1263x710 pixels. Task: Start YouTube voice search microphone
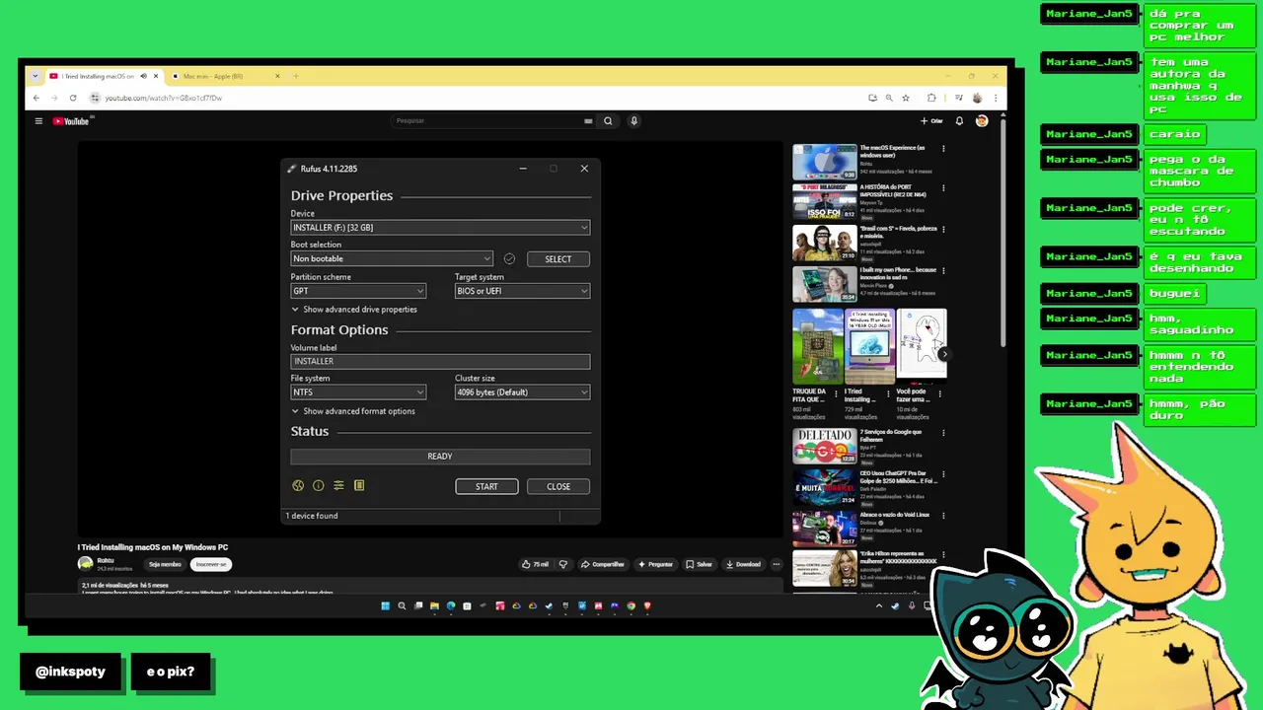[x=634, y=121]
